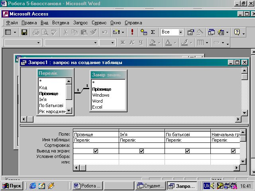Click the Uk language indicator in tray
This screenshot has height=191, width=255.
click(x=207, y=186)
